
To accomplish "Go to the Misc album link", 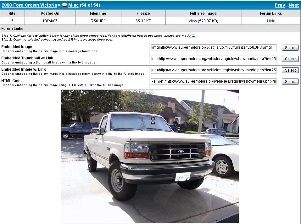I will click(x=73, y=5).
